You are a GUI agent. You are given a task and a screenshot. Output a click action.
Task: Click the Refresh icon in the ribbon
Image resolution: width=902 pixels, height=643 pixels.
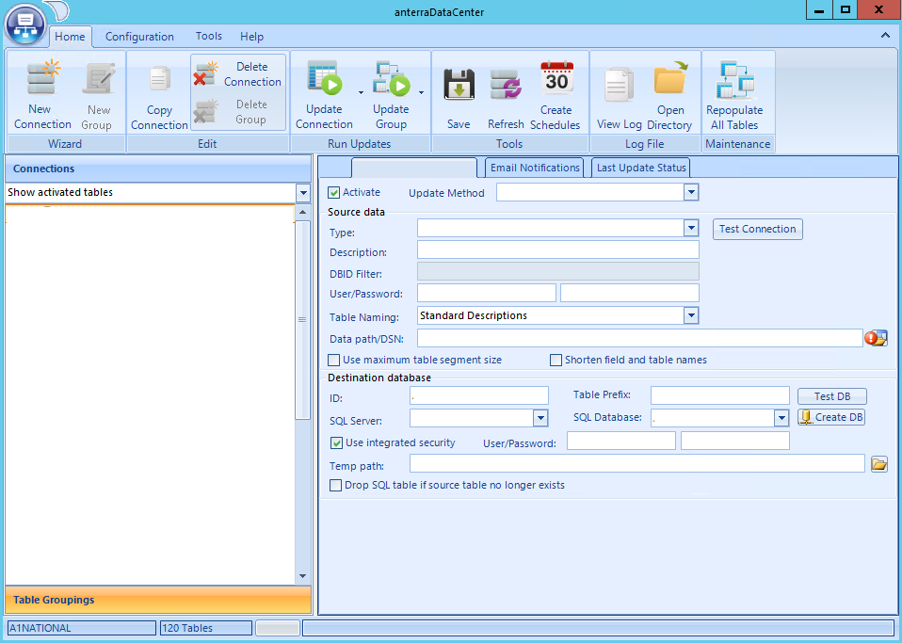[x=506, y=88]
